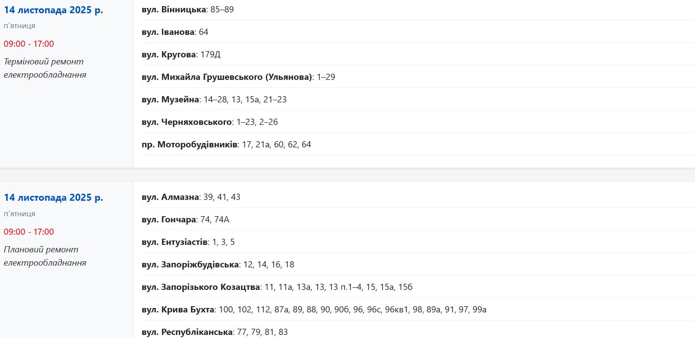Click the time range in the Плановий ремонт card
This screenshot has height=338, width=695.
29,232
